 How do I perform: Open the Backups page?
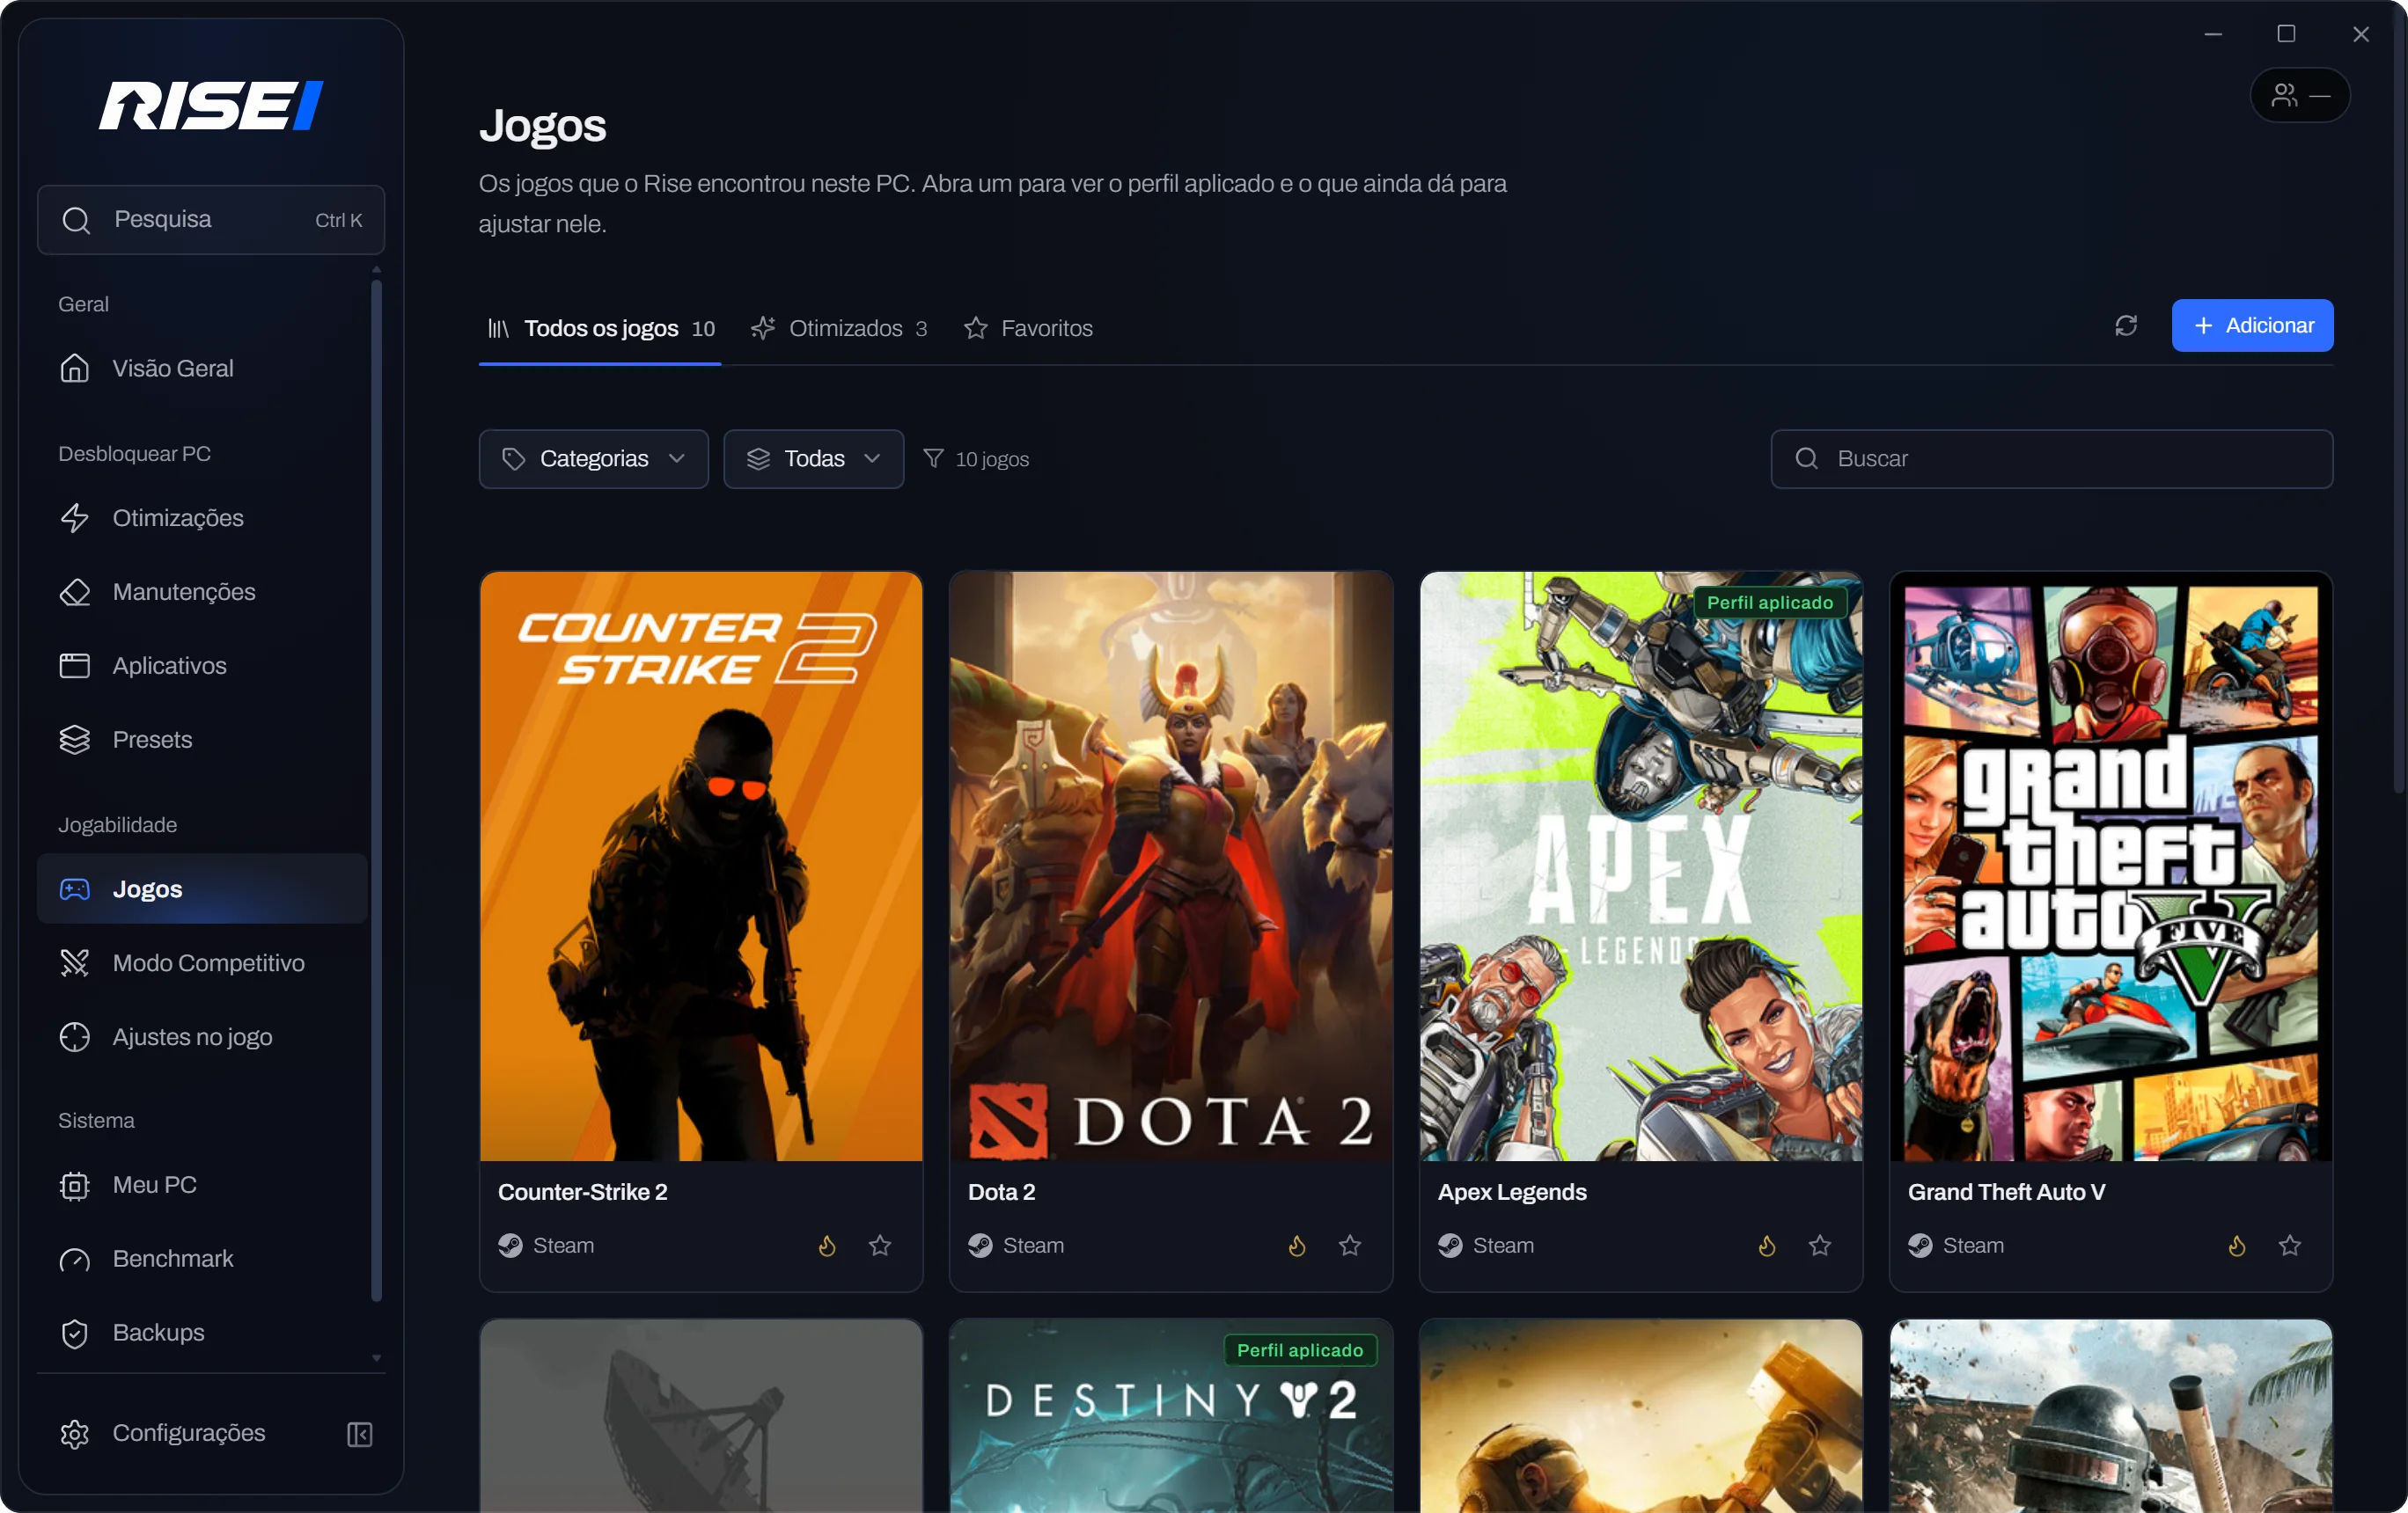(x=202, y=1332)
